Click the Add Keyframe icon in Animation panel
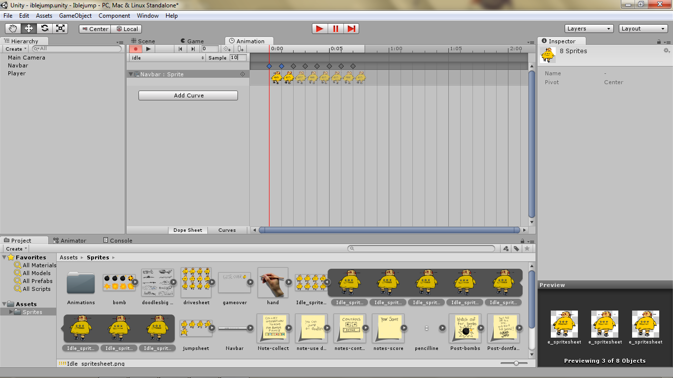Image resolution: width=673 pixels, height=378 pixels. pos(227,49)
